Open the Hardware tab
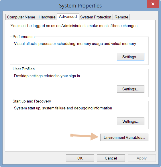Screen dimensions: 161x167 point(47,17)
